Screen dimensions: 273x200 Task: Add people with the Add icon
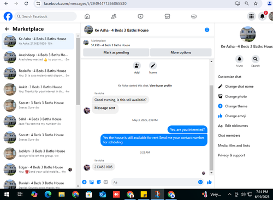tap(137, 65)
